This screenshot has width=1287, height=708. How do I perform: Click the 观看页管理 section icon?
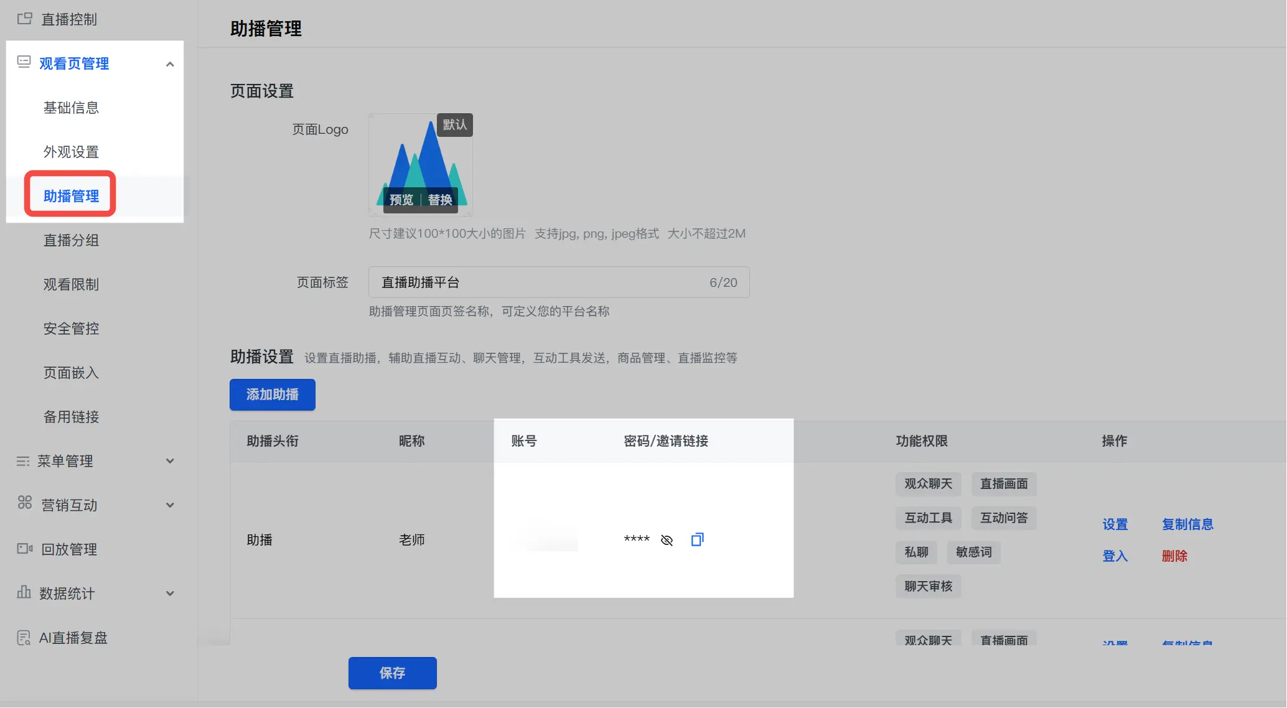point(24,62)
